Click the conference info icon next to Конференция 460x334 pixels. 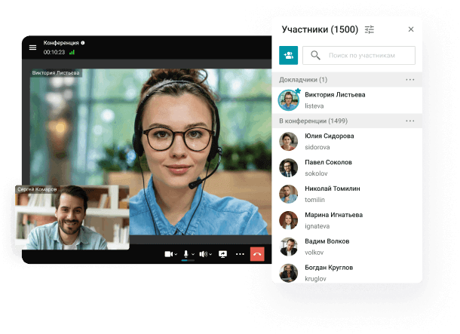[83, 43]
